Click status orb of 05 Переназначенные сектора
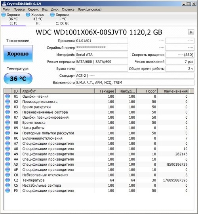 tap(8, 112)
